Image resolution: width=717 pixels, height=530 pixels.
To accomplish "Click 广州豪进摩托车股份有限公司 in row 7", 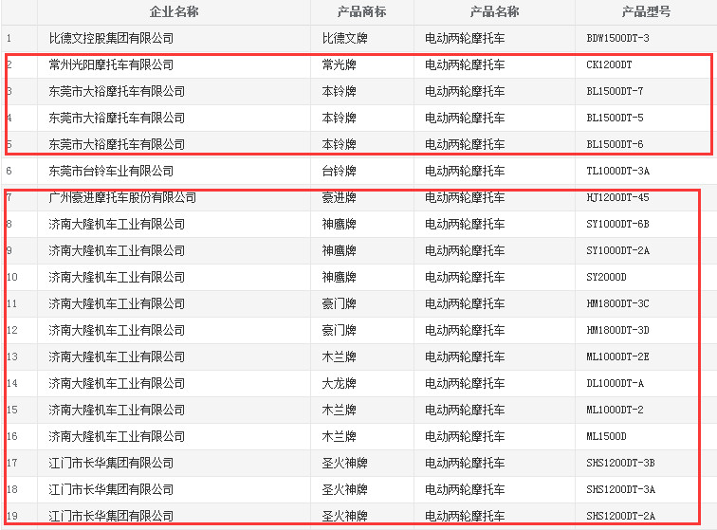I will [x=122, y=198].
